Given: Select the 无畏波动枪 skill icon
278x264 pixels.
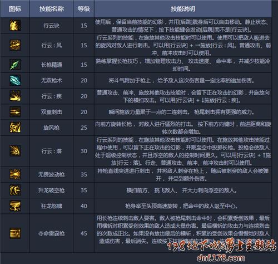Looking at the screenshot, I should coord(15,174).
